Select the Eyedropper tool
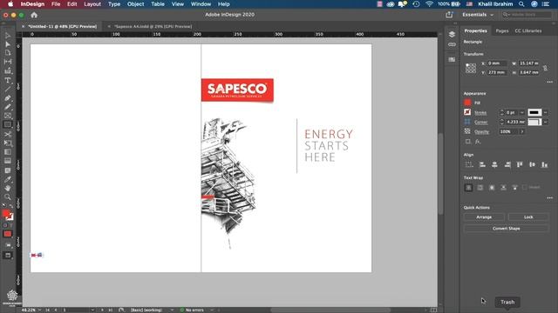The image size is (558, 313). [8, 179]
